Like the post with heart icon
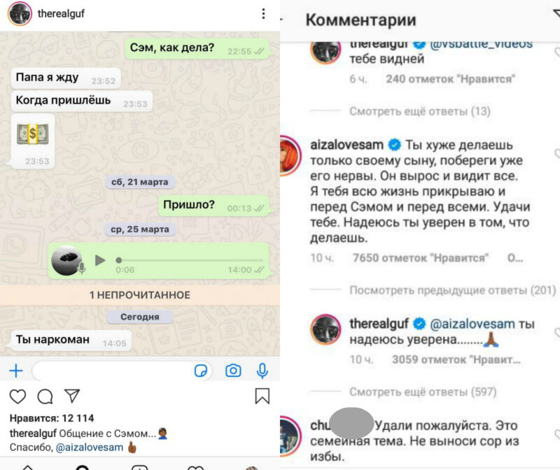 [x=17, y=397]
